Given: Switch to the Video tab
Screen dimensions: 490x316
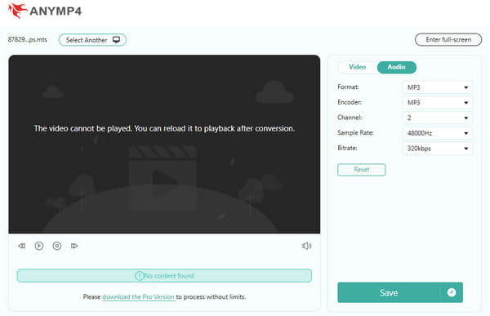Looking at the screenshot, I should 358,67.
